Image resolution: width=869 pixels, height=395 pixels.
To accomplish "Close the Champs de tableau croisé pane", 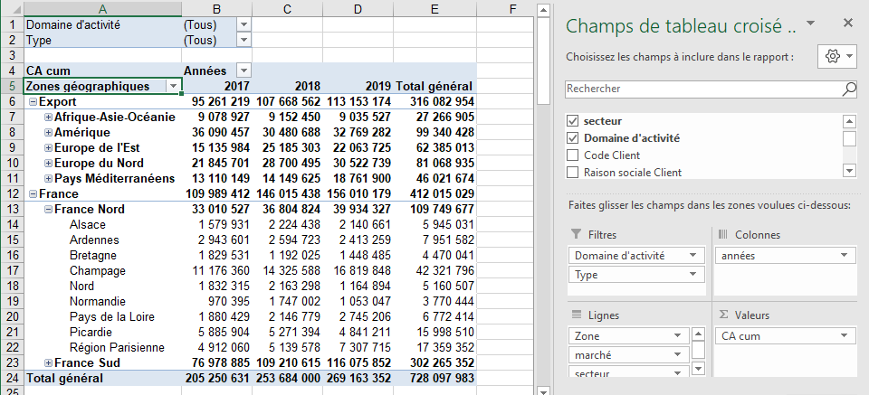I will [848, 24].
